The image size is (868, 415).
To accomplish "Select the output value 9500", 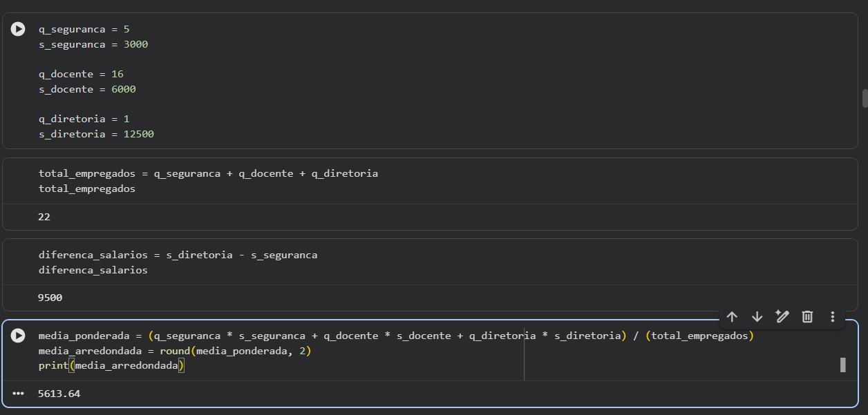I will (x=50, y=298).
